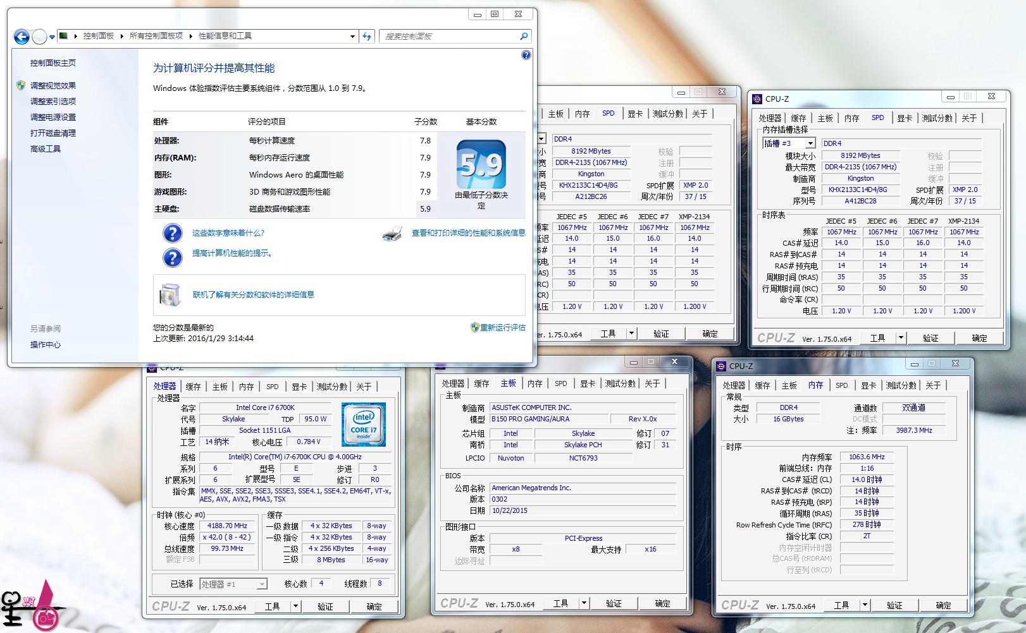Click the printer icon for detailed info
1026x633 pixels.
pos(393,233)
